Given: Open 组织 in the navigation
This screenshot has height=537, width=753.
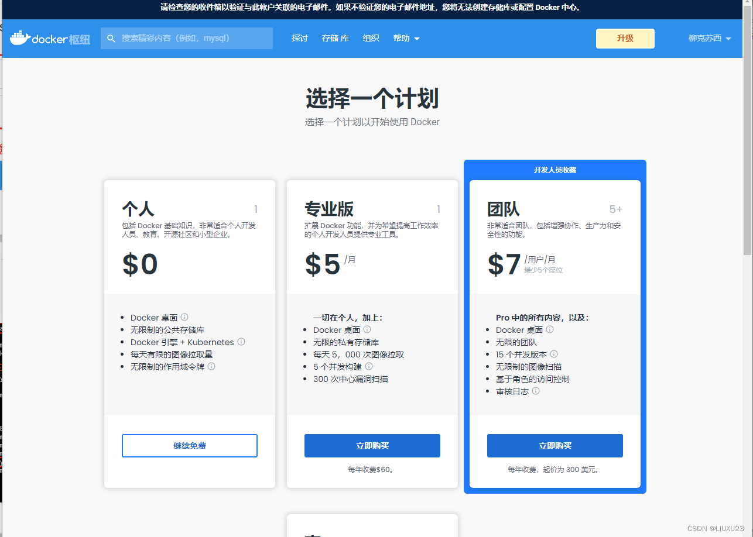Looking at the screenshot, I should [371, 39].
